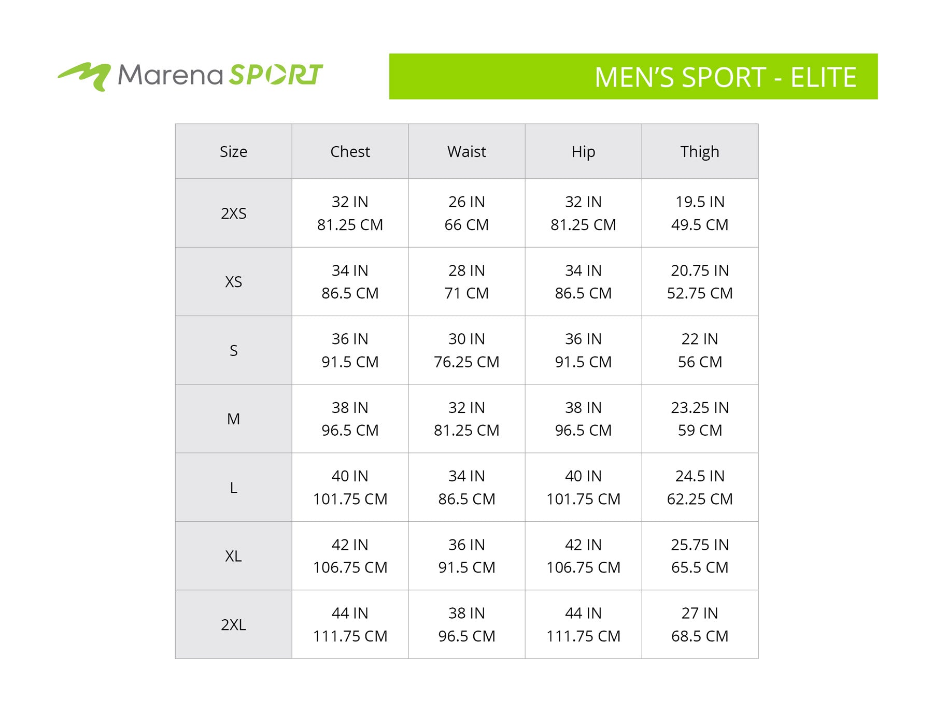Click the green SPORT logo text
This screenshot has height=713, width=933.
pyautogui.click(x=276, y=75)
